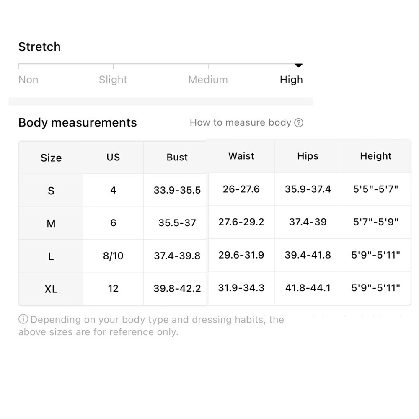Select the Medium stretch label

(x=208, y=80)
